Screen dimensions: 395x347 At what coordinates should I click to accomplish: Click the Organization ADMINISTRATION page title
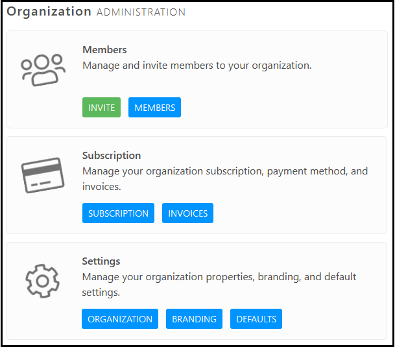point(96,12)
